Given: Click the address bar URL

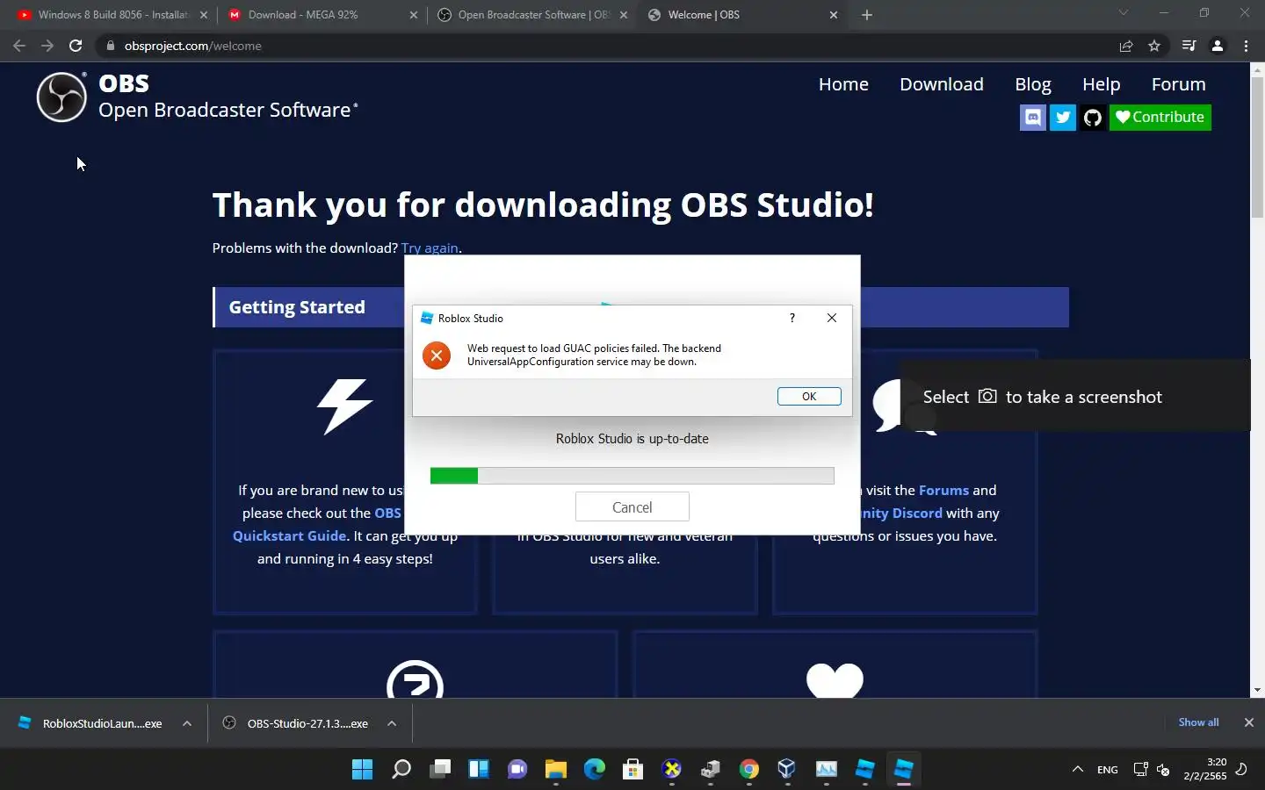Looking at the screenshot, I should (x=193, y=46).
